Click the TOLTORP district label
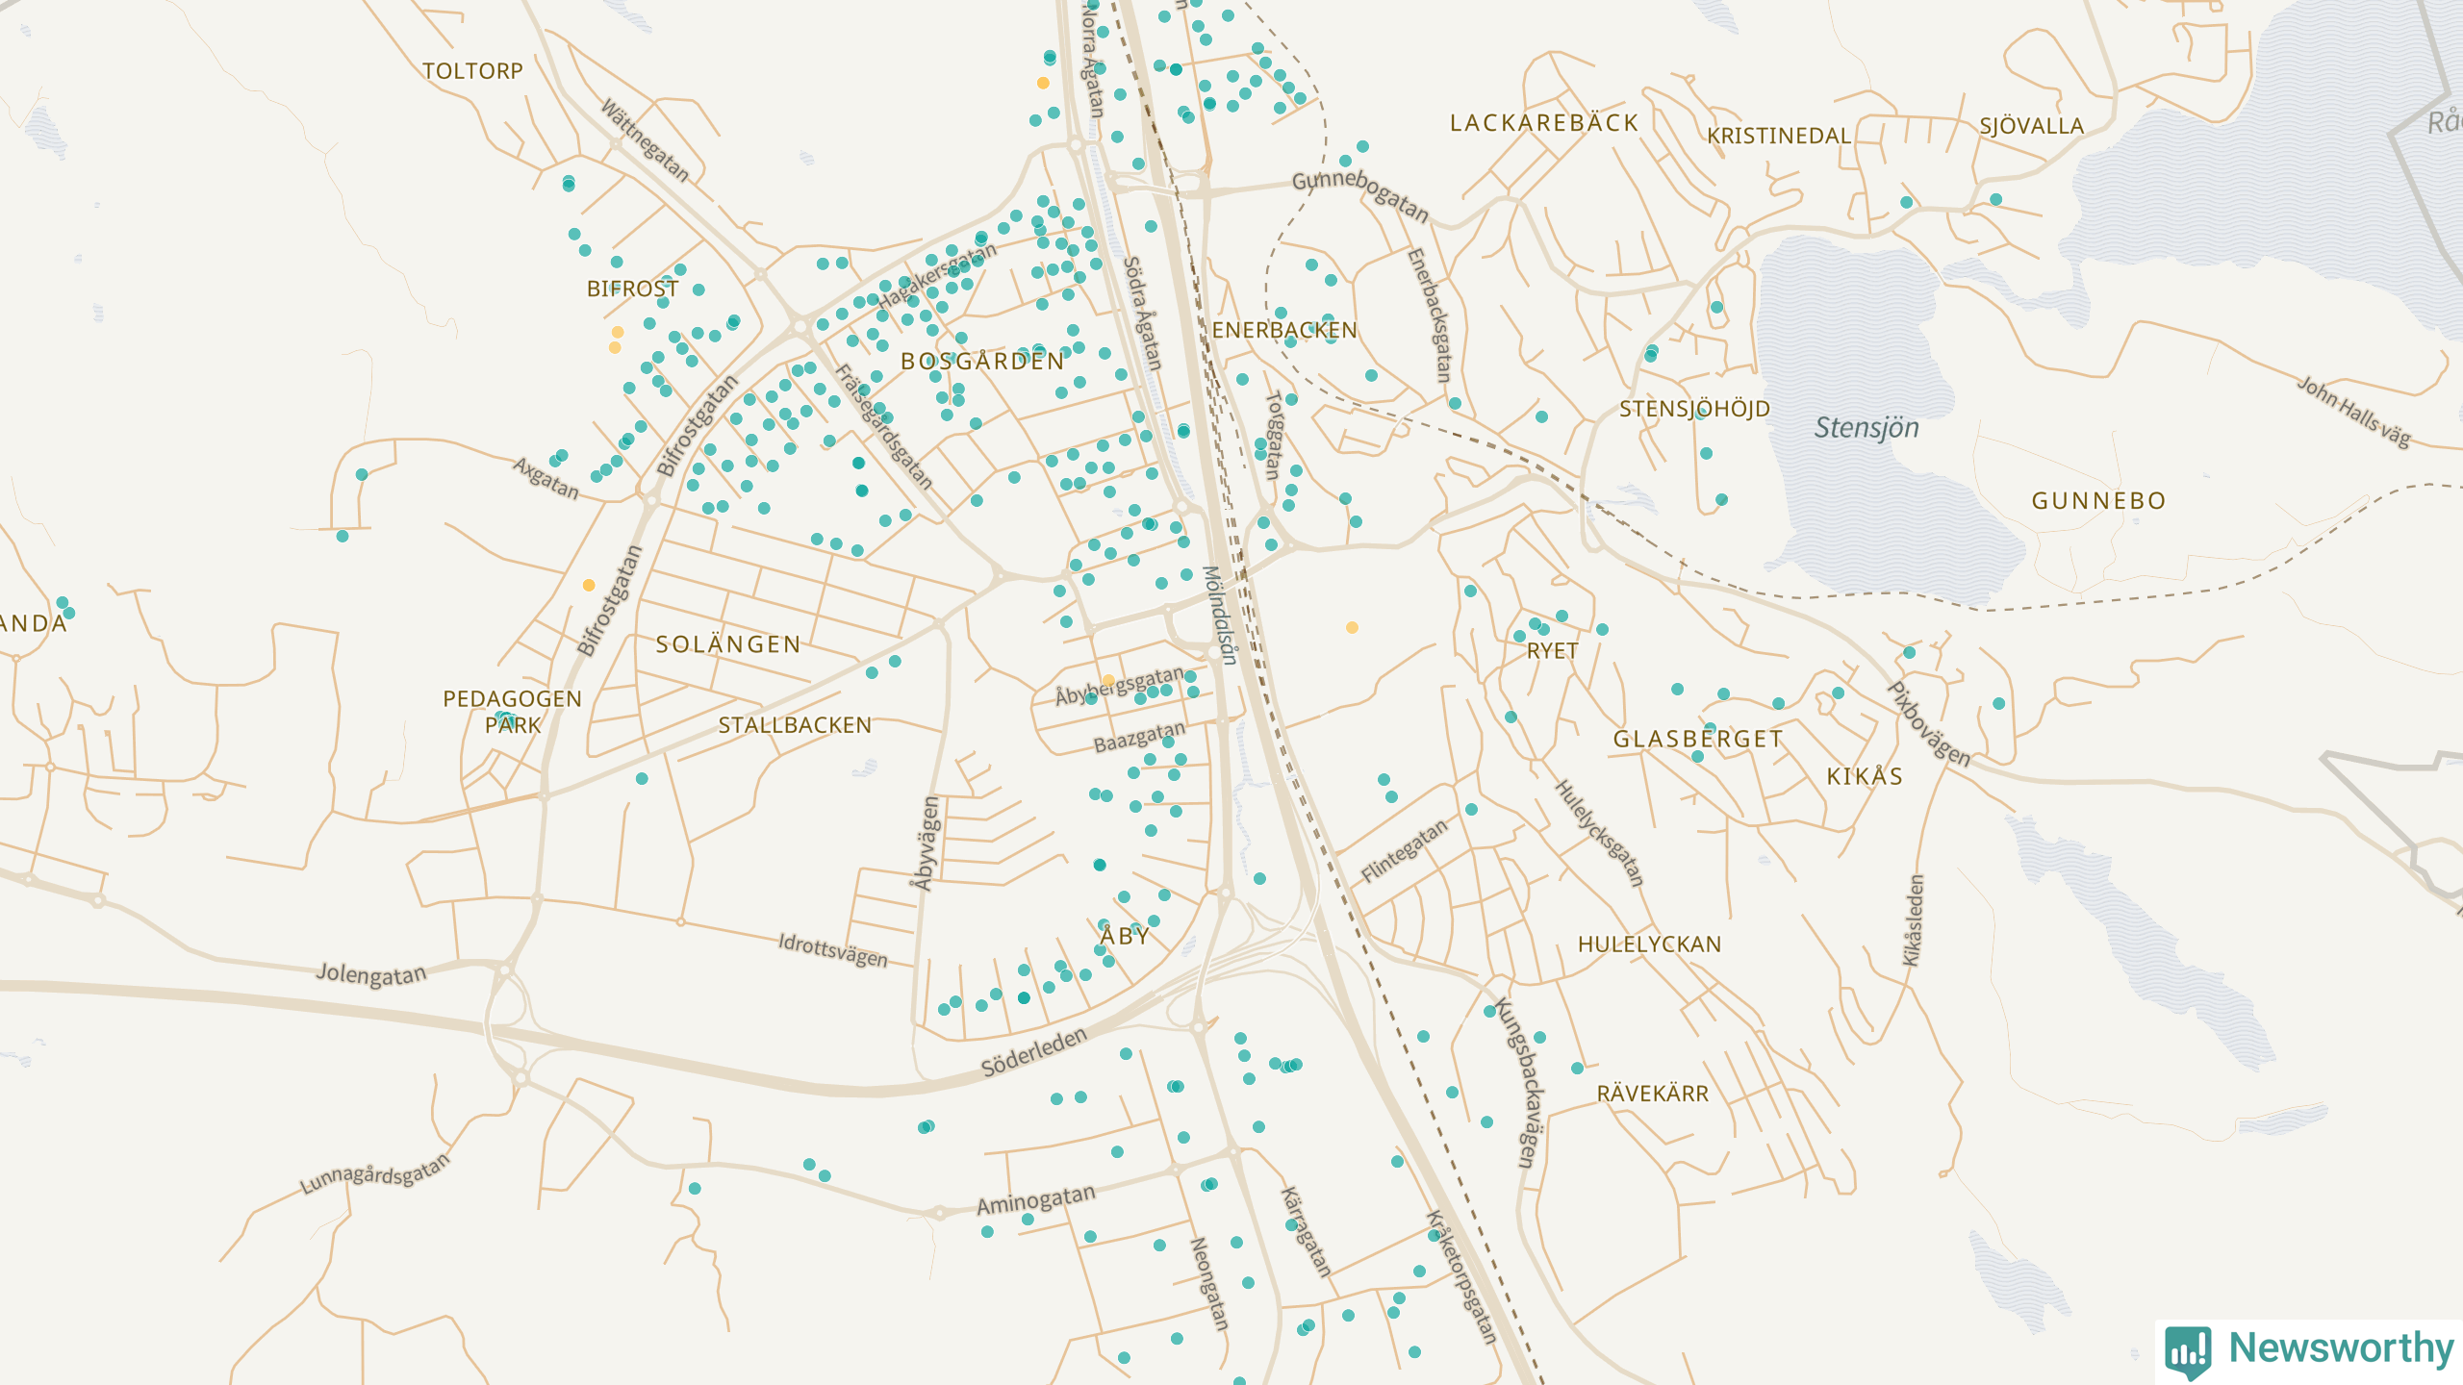Viewport: 2463px width, 1385px height. [472, 71]
